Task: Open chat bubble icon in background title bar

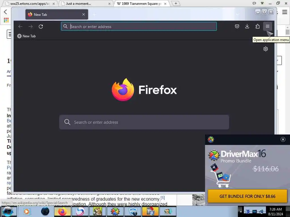Action: click(254, 3)
